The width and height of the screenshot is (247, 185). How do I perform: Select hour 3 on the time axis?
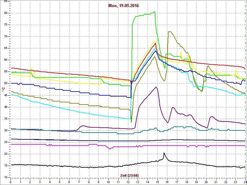(40, 182)
